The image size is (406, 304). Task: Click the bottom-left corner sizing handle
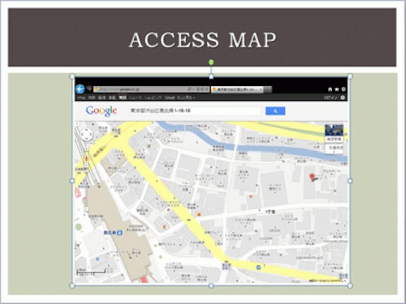coord(72,286)
